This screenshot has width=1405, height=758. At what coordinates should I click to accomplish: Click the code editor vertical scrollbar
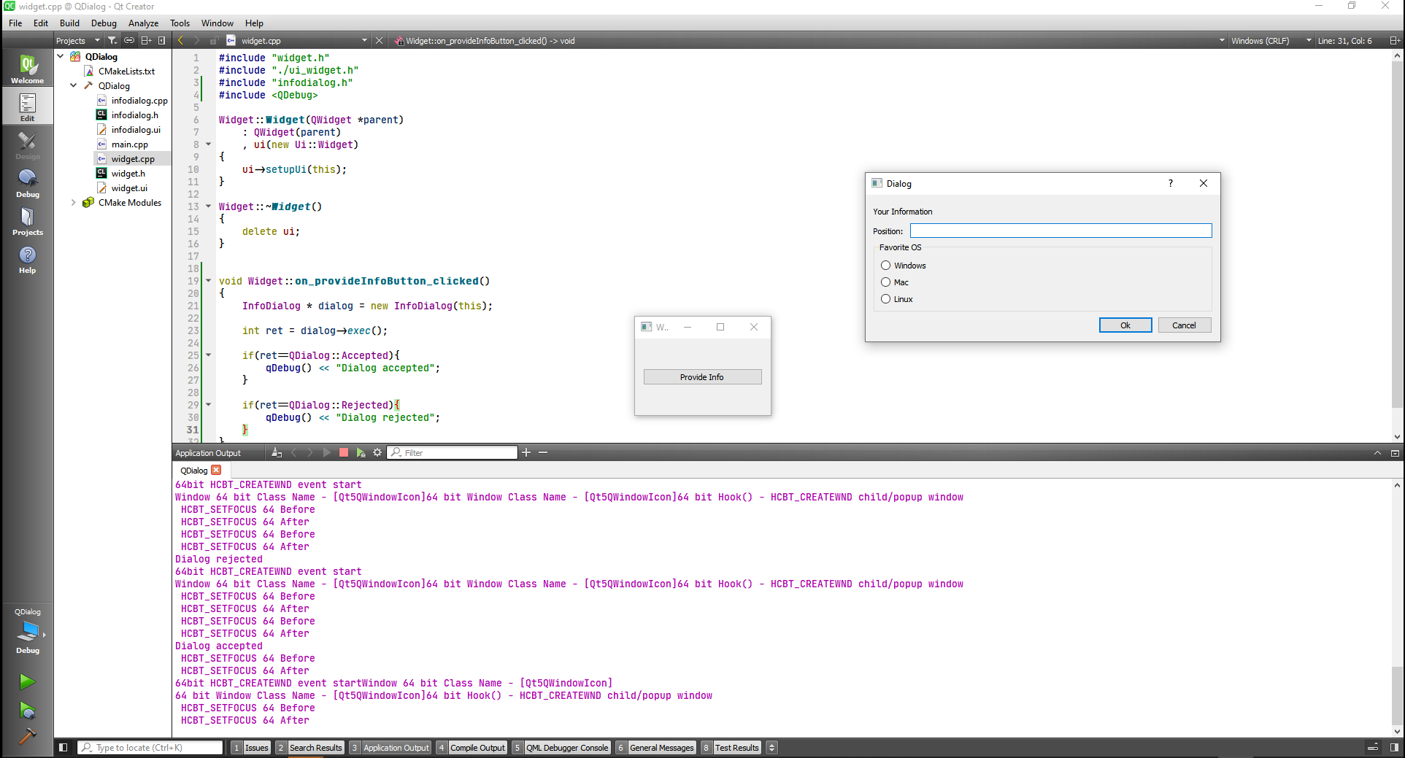pyautogui.click(x=1398, y=233)
